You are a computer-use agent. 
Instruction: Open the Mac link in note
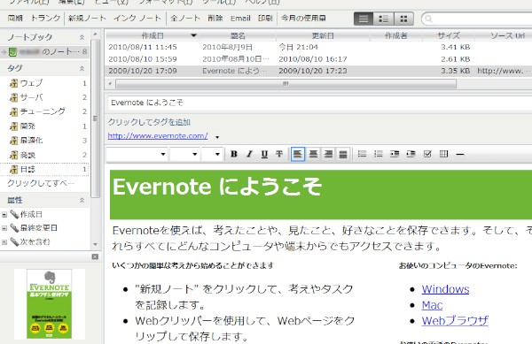click(432, 305)
